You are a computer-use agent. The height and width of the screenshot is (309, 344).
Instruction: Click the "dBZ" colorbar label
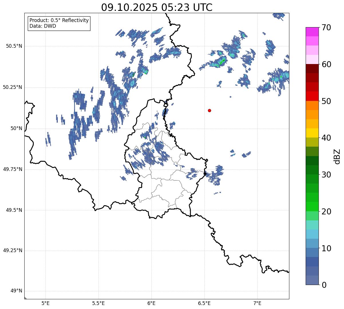click(337, 156)
